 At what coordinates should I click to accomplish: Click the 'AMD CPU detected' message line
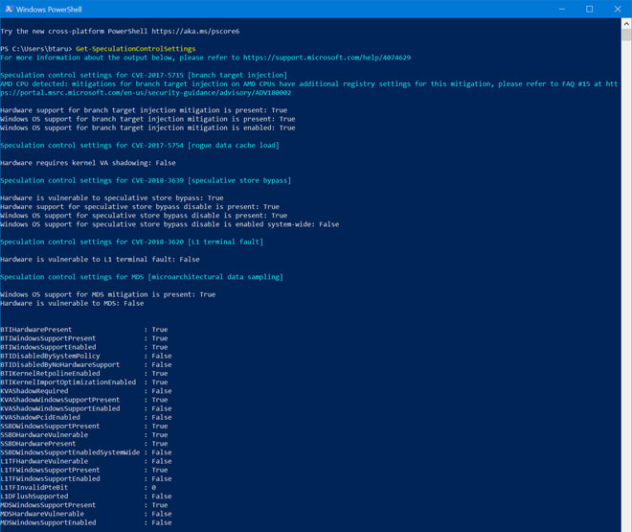tap(308, 88)
